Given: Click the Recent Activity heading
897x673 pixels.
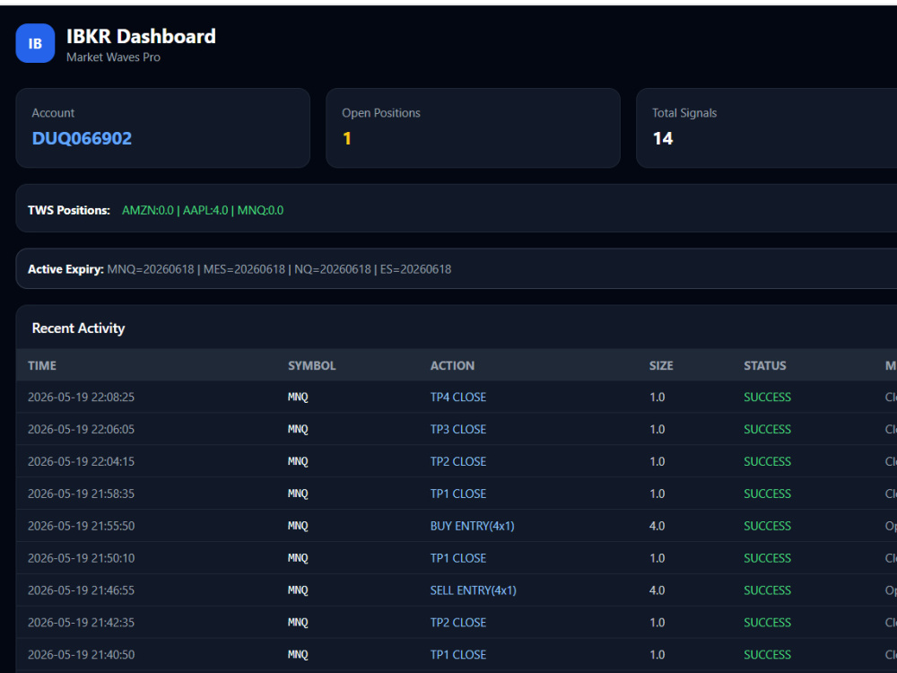Looking at the screenshot, I should [x=78, y=328].
